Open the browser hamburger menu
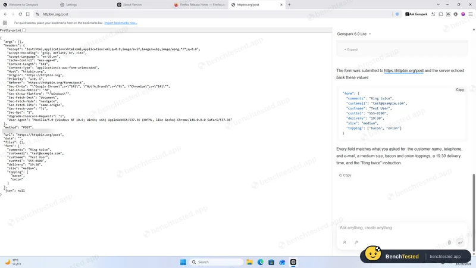This screenshot has width=476, height=268. [471, 14]
